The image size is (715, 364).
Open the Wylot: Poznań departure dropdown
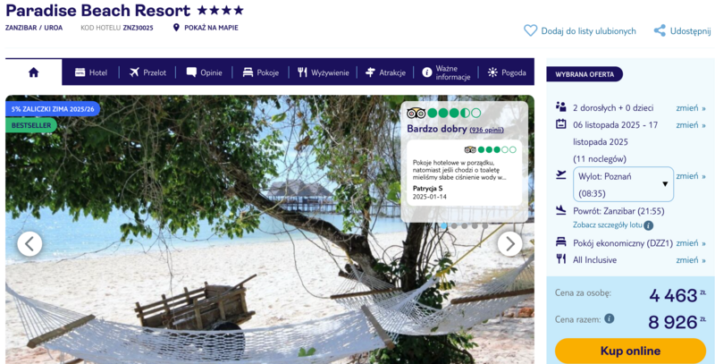pos(623,184)
